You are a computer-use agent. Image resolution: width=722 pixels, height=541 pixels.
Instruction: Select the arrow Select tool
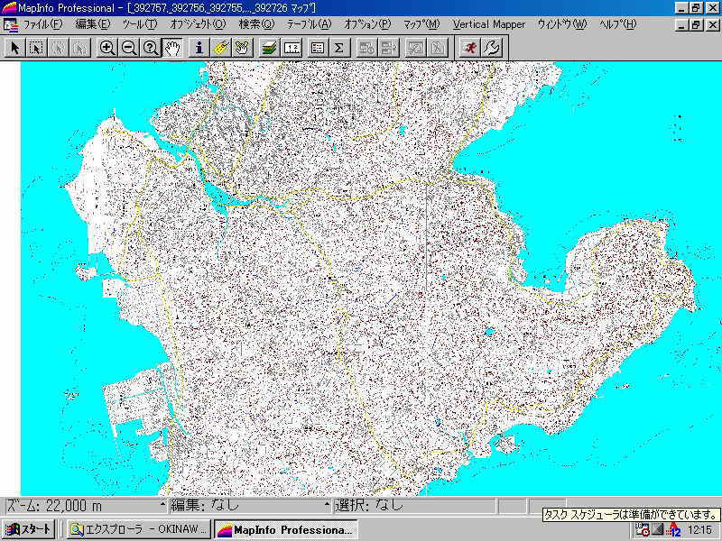pyautogui.click(x=14, y=48)
